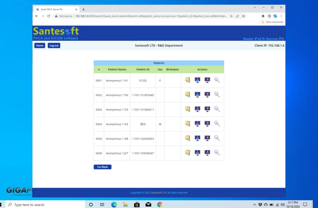Go to the Home page
The height and width of the screenshot is (208, 318).
39,45
